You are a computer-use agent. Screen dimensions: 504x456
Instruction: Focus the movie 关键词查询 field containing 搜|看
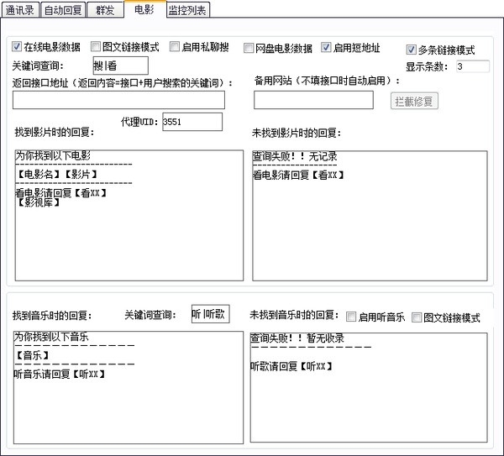coord(120,66)
